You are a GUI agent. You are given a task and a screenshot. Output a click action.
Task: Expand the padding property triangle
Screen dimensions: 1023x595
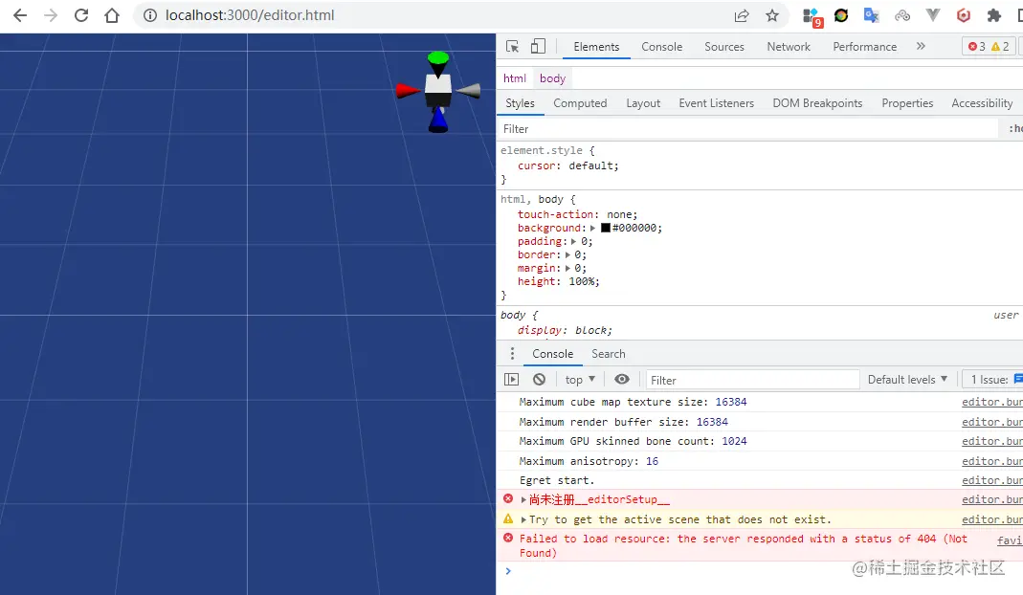point(573,241)
